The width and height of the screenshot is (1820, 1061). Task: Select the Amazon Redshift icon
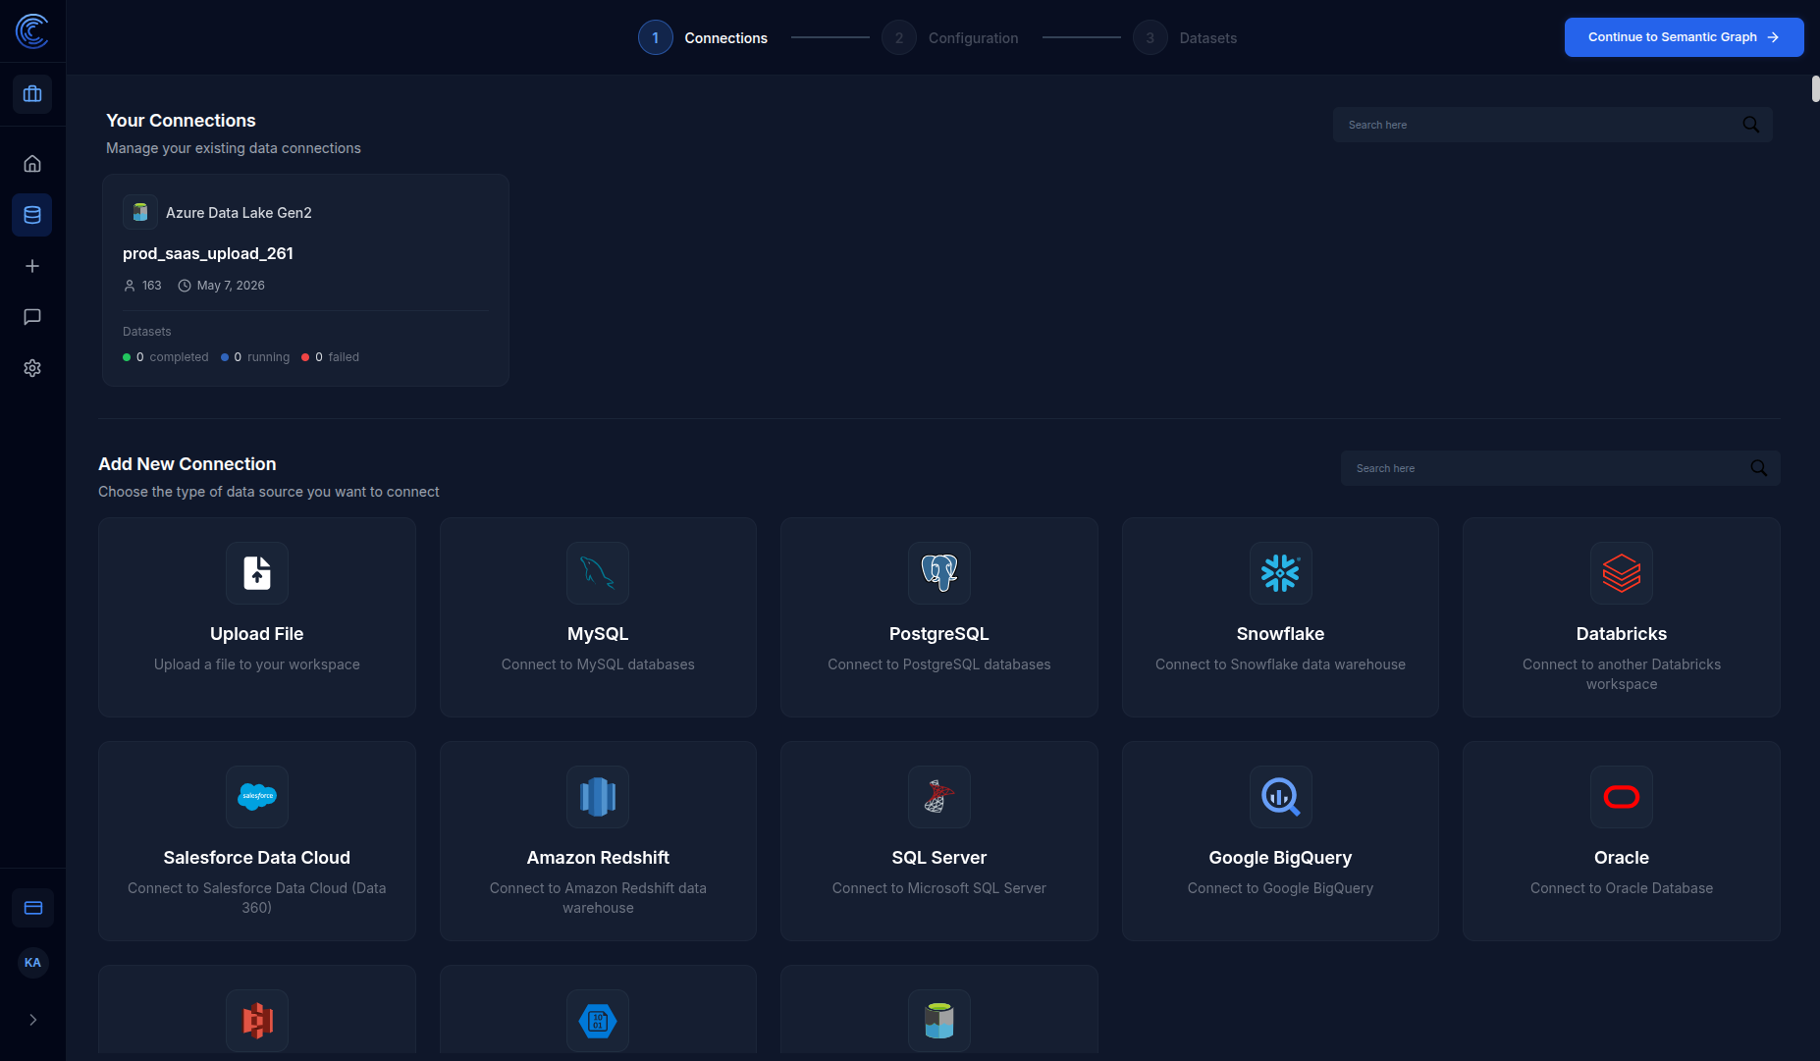tap(598, 797)
